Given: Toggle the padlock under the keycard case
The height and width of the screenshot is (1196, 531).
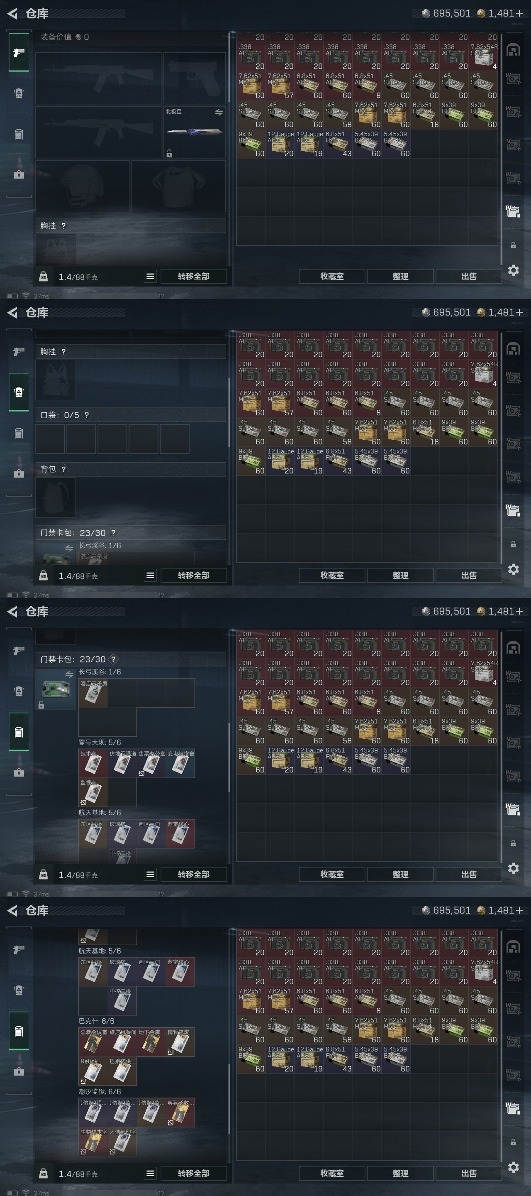Looking at the screenshot, I should click(x=41, y=705).
